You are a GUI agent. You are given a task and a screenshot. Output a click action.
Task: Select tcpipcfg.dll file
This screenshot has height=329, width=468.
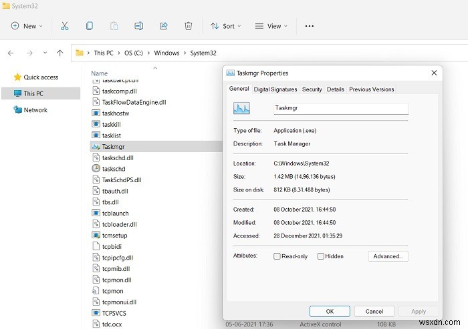[117, 258]
